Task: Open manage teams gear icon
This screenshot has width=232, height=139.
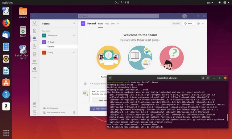Action: 74,113
